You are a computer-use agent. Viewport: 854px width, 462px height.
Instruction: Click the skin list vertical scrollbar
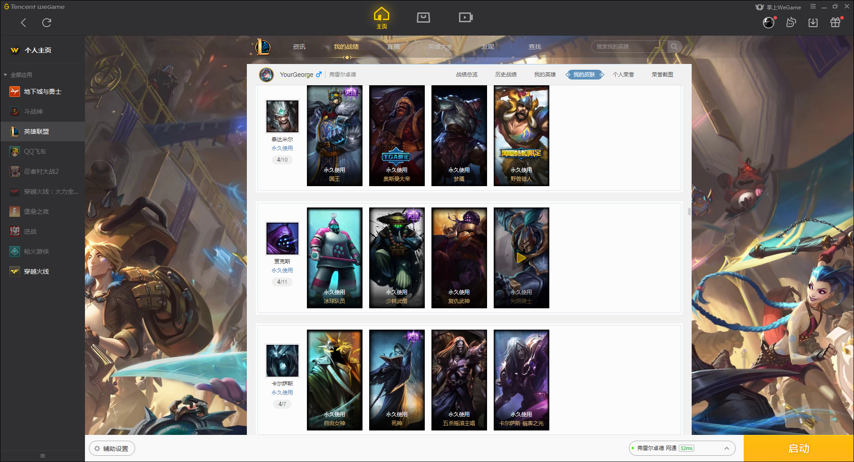point(689,212)
